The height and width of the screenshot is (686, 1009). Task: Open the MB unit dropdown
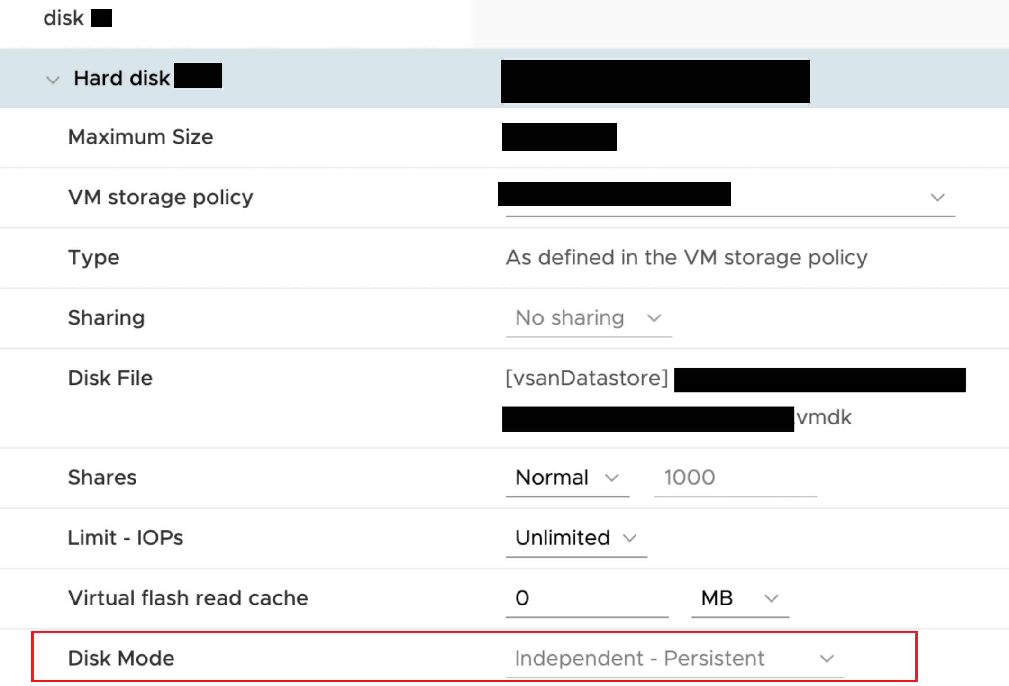coord(740,598)
